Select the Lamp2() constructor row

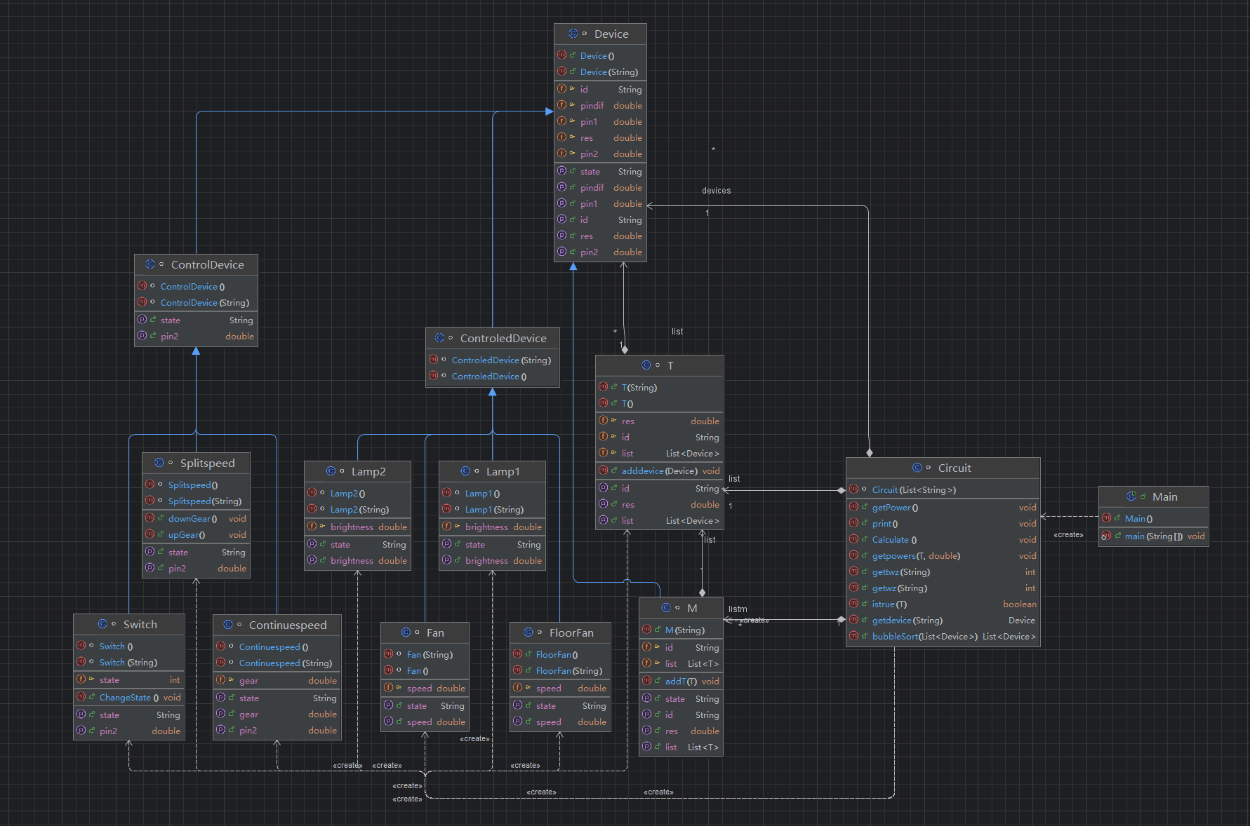pos(357,493)
